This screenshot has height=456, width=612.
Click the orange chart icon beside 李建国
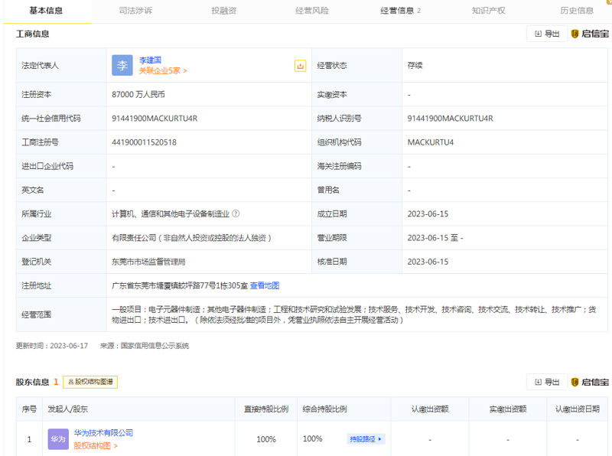tap(301, 66)
